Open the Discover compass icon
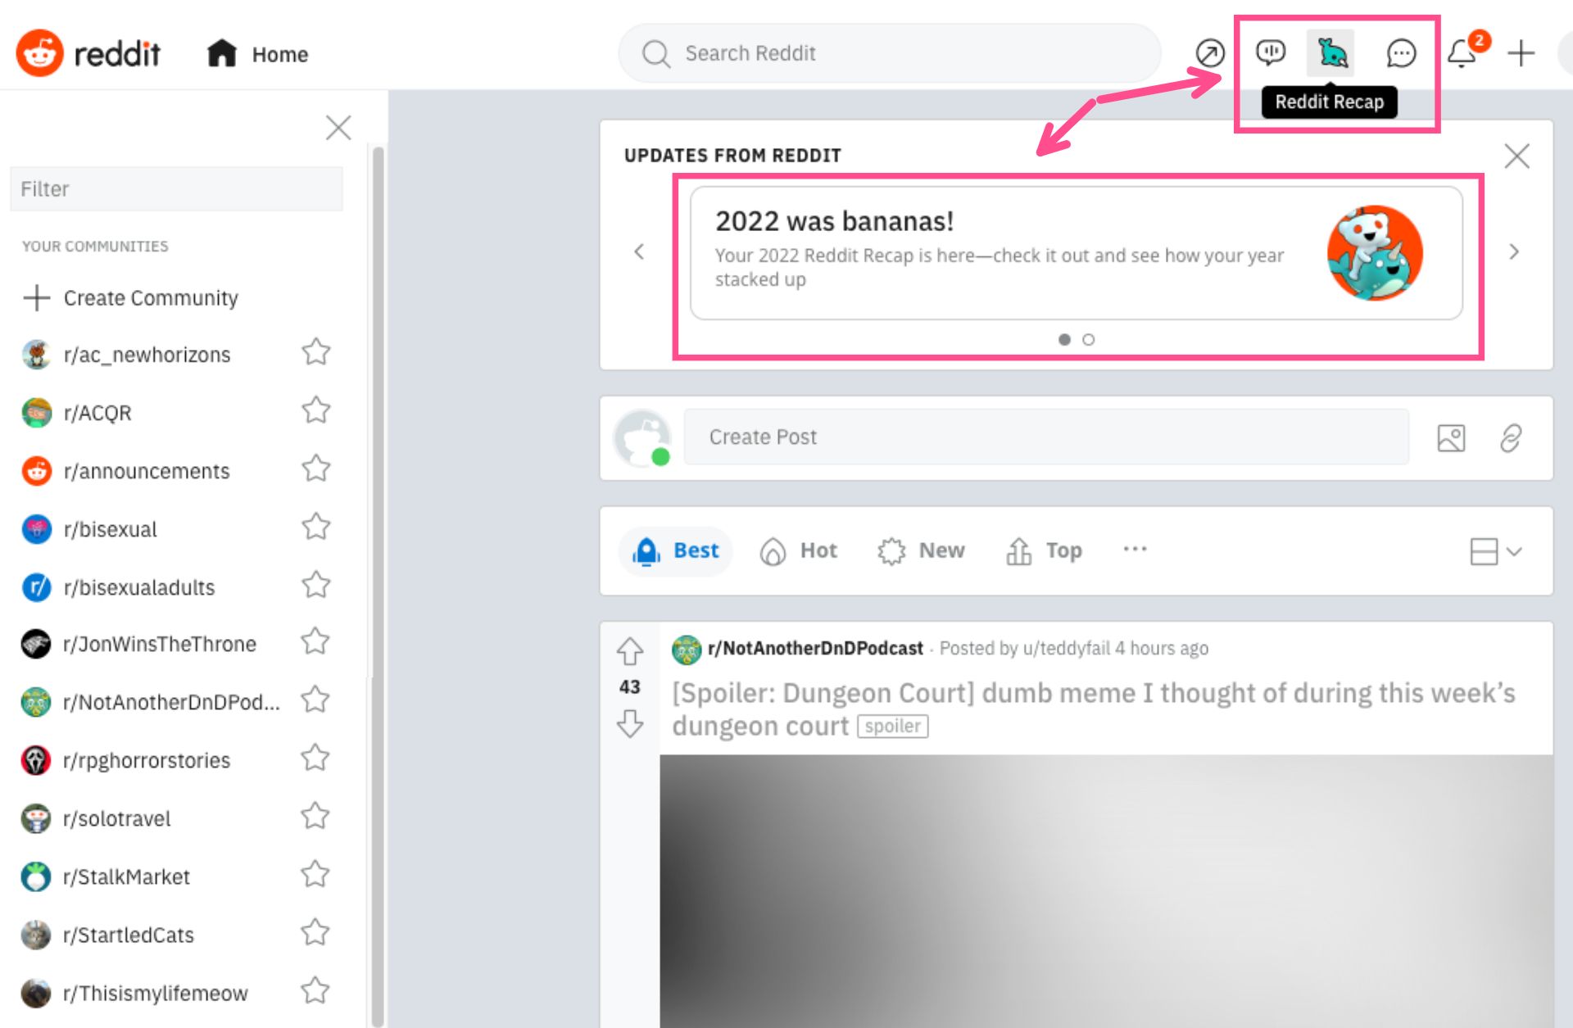This screenshot has height=1028, width=1573. point(1210,52)
